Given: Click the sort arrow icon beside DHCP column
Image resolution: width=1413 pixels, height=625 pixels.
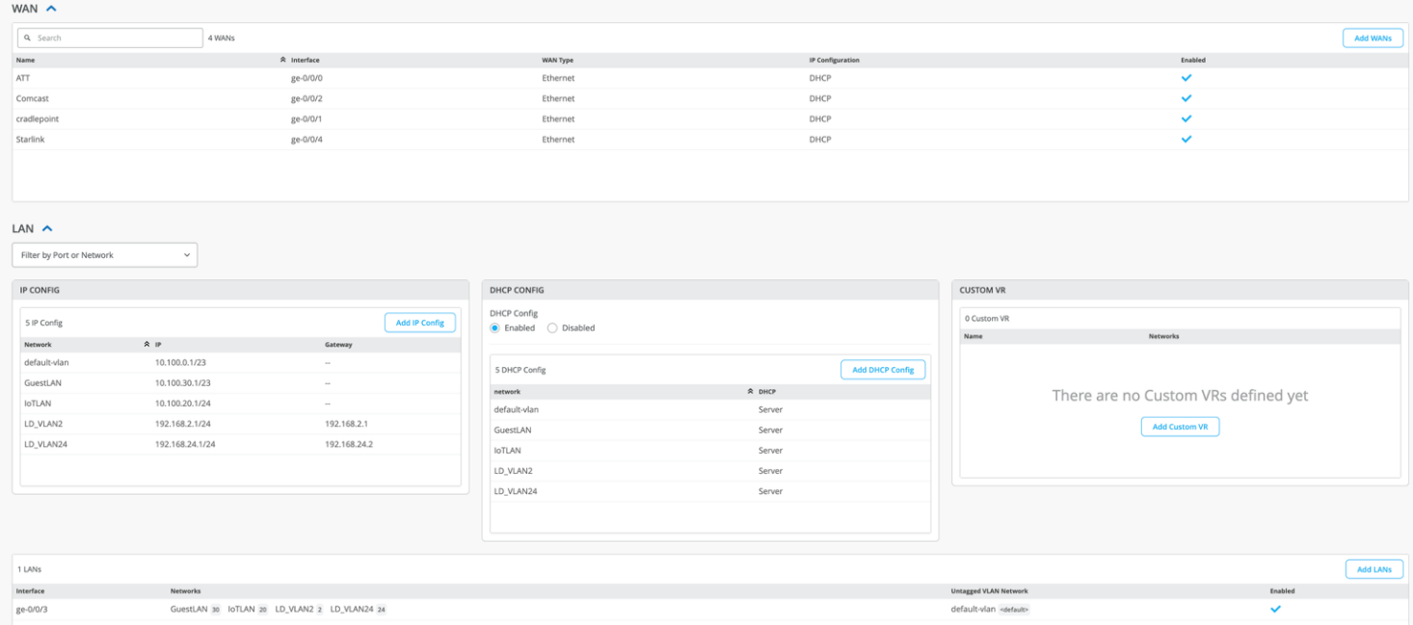Looking at the screenshot, I should coord(750,392).
